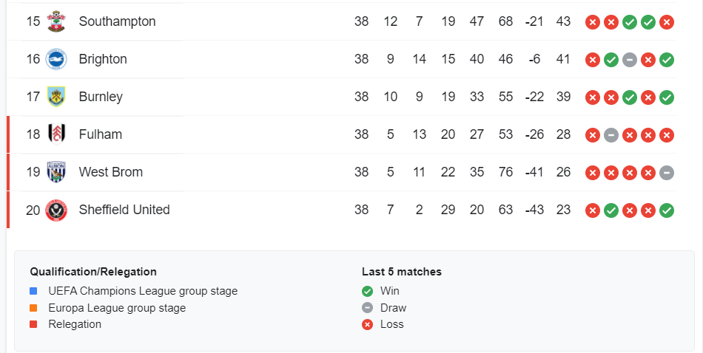Click the orange Europa League legend swatch

[x=33, y=308]
